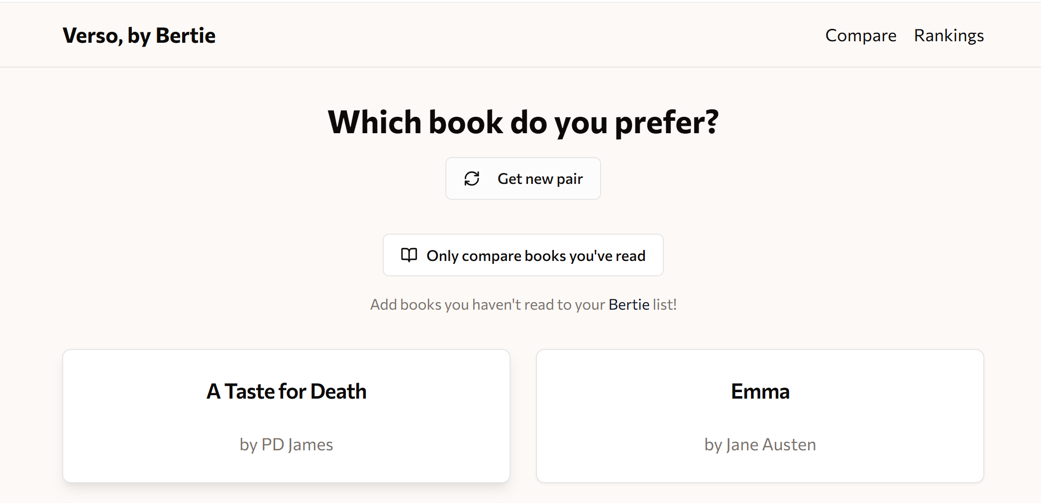Click the Get new pair label text
Viewport: 1041px width, 503px height.
pyautogui.click(x=540, y=178)
